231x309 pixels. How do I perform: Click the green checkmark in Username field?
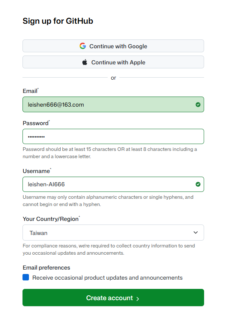pyautogui.click(x=198, y=184)
